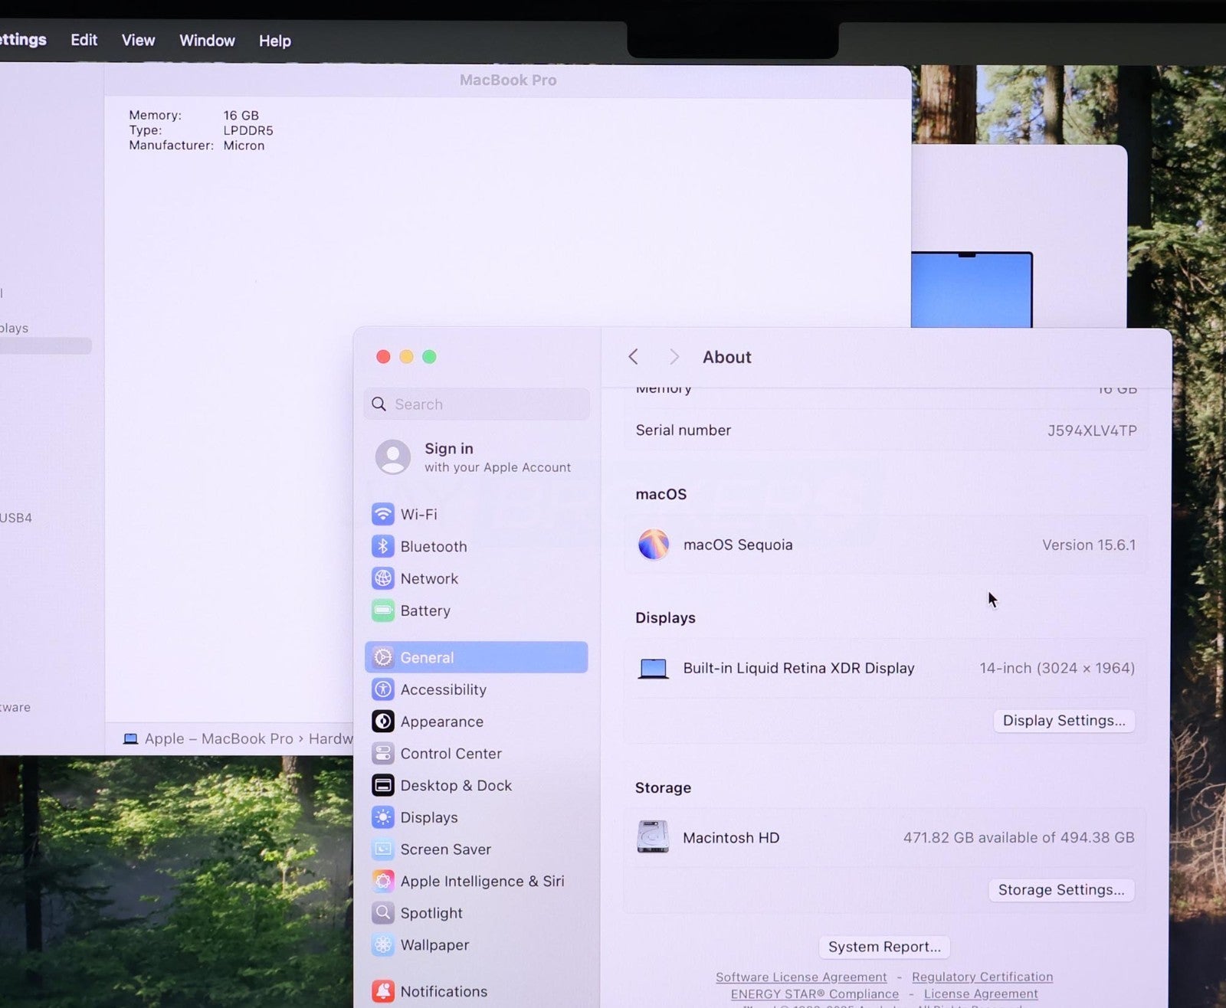Click the Search field in System Settings

coord(477,404)
